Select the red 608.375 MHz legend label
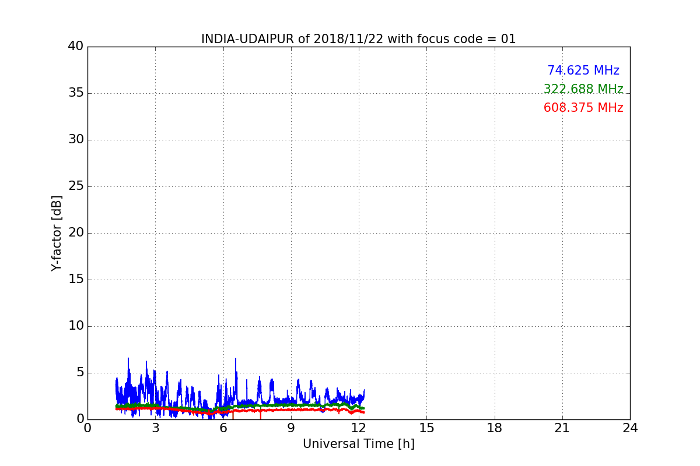 (583, 108)
